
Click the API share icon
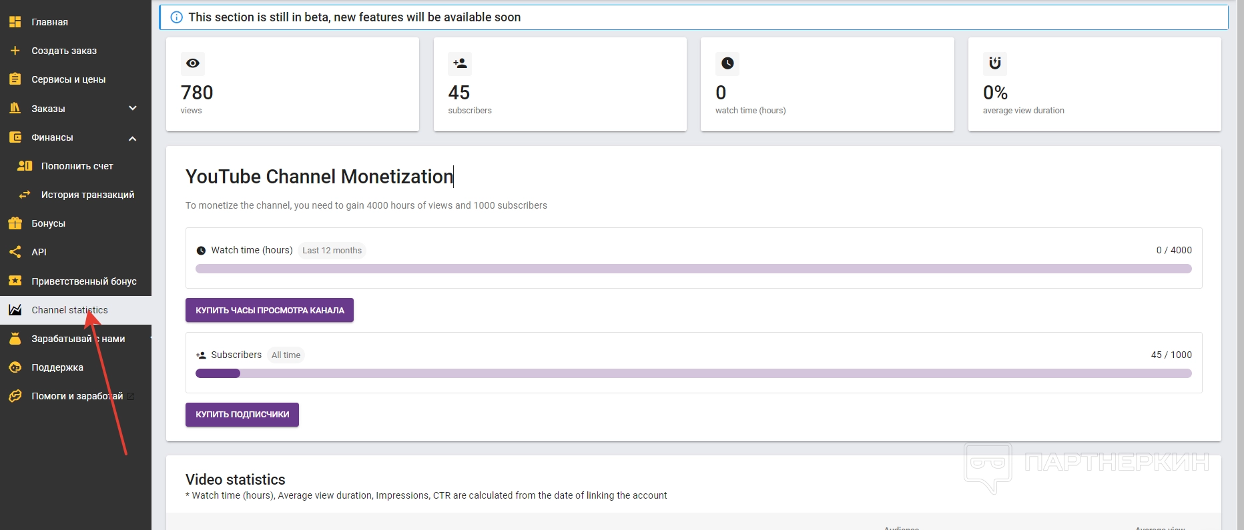point(15,252)
